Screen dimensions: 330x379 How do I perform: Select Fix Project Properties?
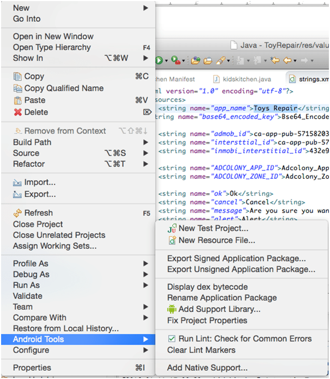pos(207,320)
